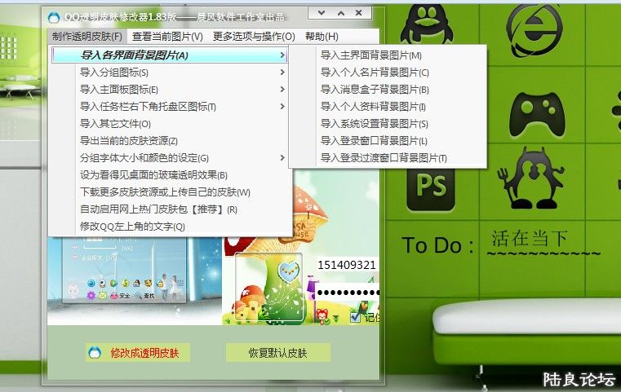Click the password field in the login preview
621x392 pixels.
(348, 293)
